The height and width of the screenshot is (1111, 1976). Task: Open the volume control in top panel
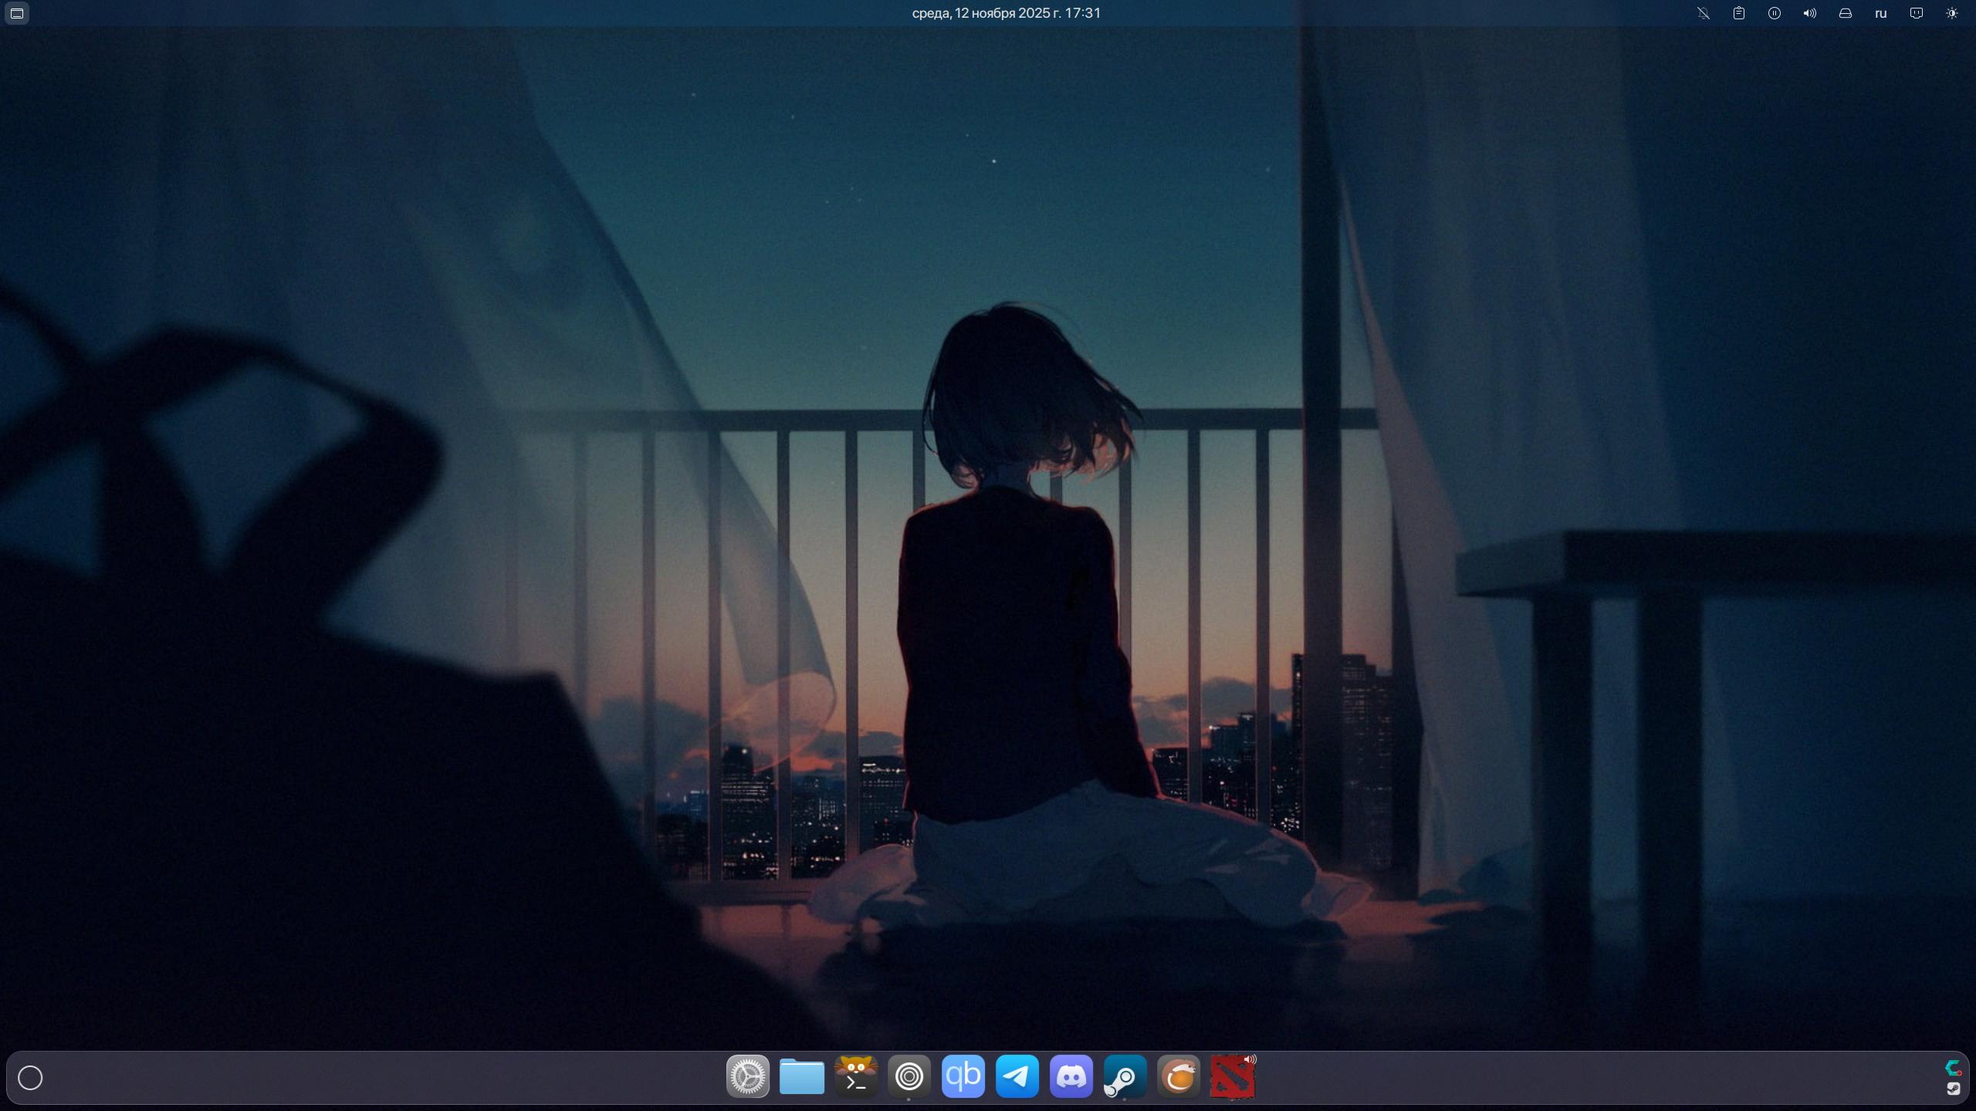coord(1810,13)
